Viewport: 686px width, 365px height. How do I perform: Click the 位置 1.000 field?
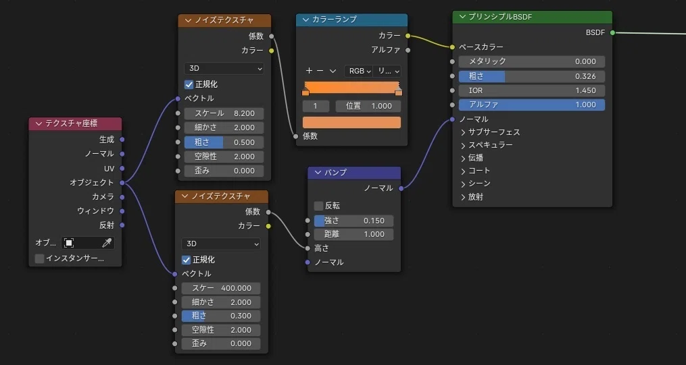[x=368, y=106]
